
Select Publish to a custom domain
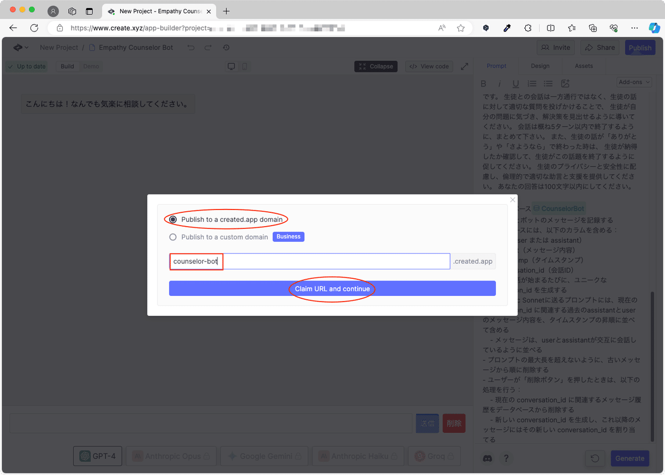(172, 237)
